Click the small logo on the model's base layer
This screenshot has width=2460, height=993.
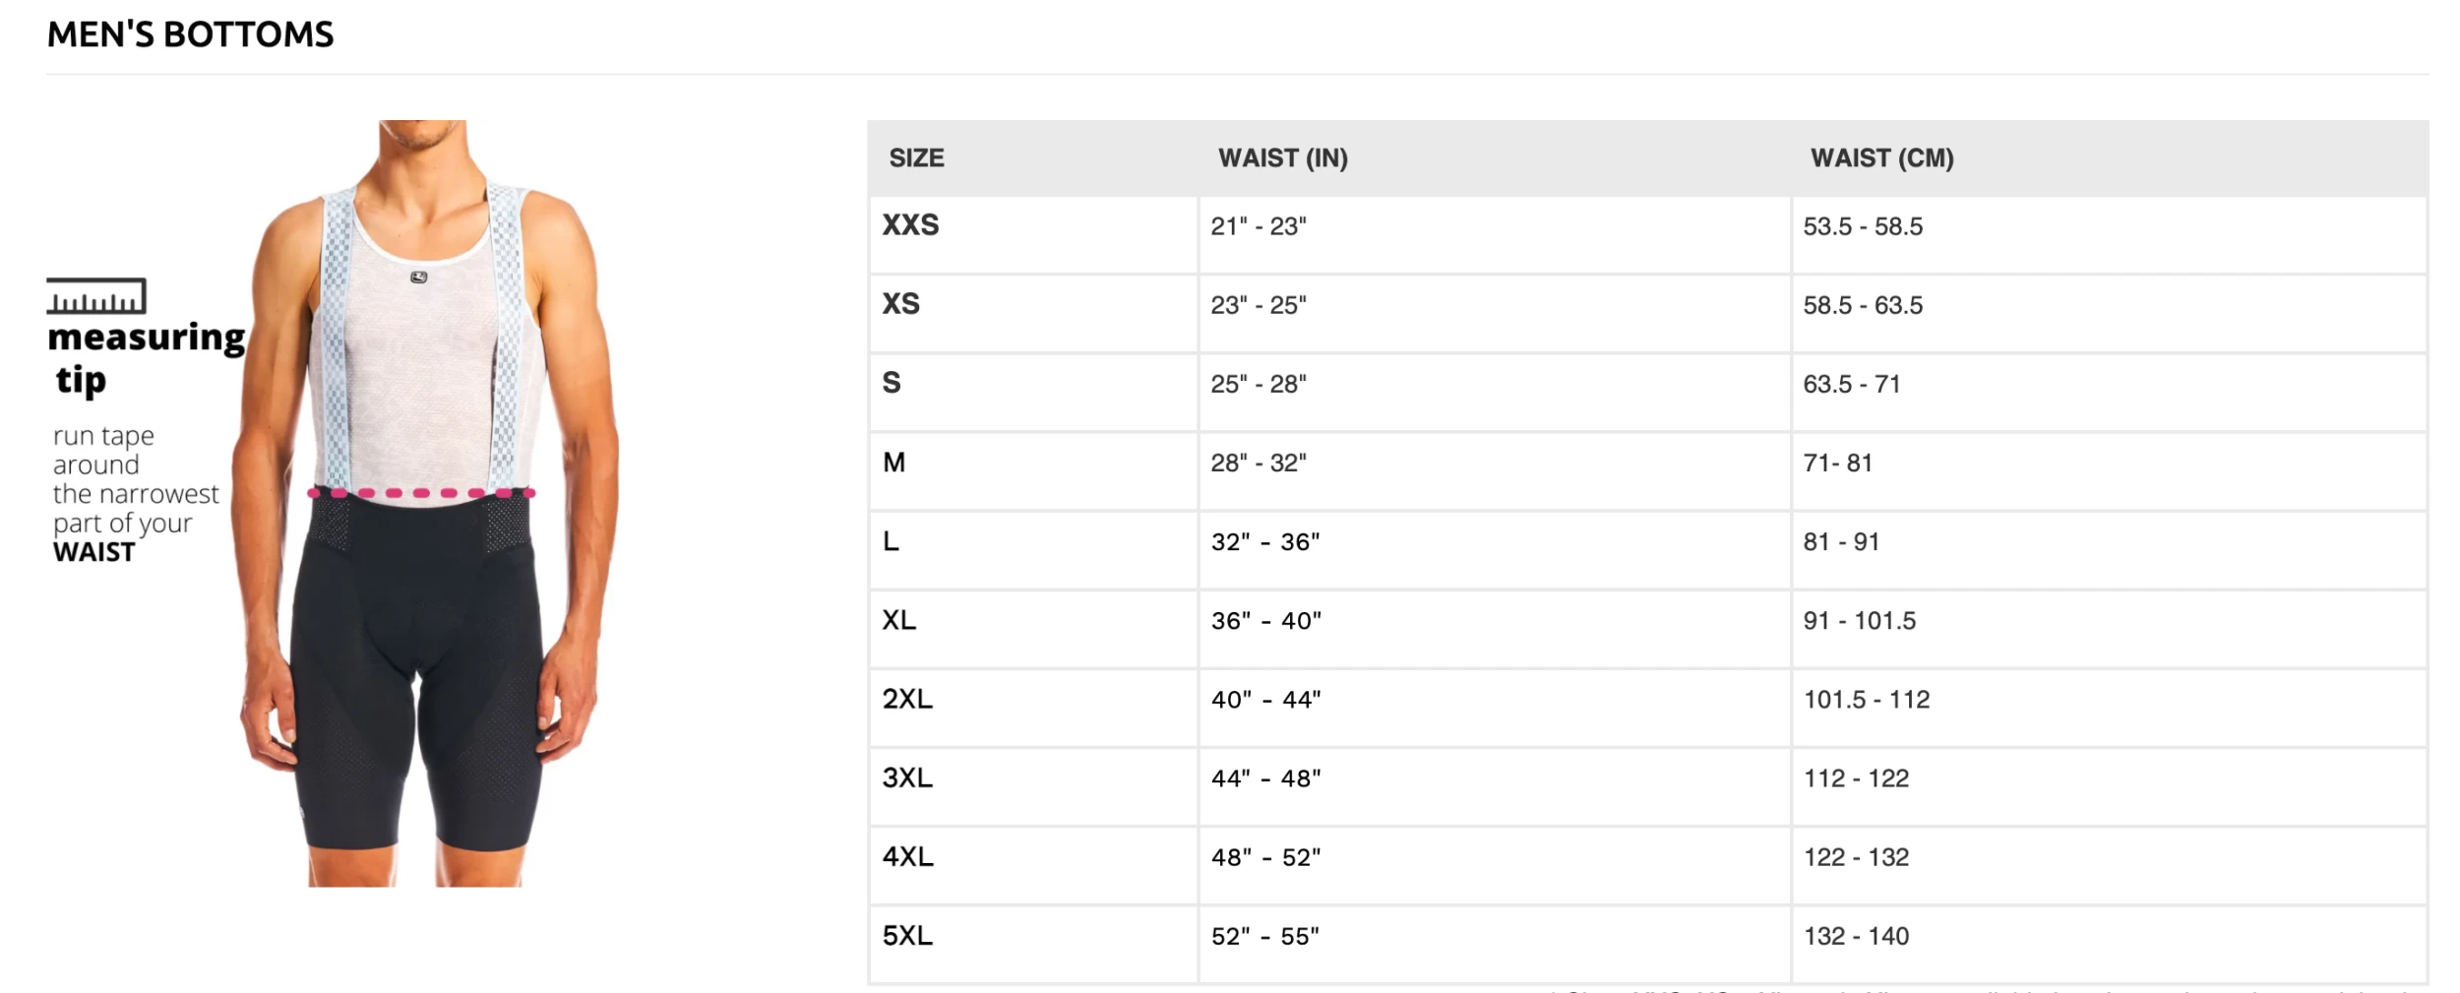tap(418, 278)
